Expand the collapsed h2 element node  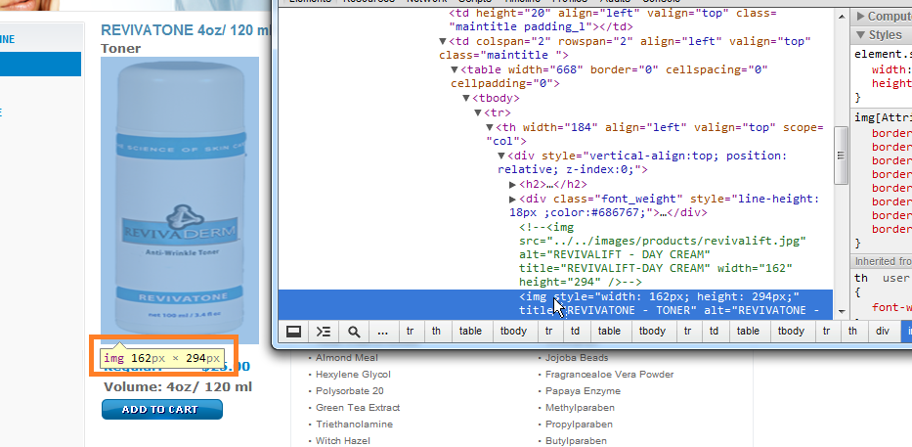pos(514,184)
